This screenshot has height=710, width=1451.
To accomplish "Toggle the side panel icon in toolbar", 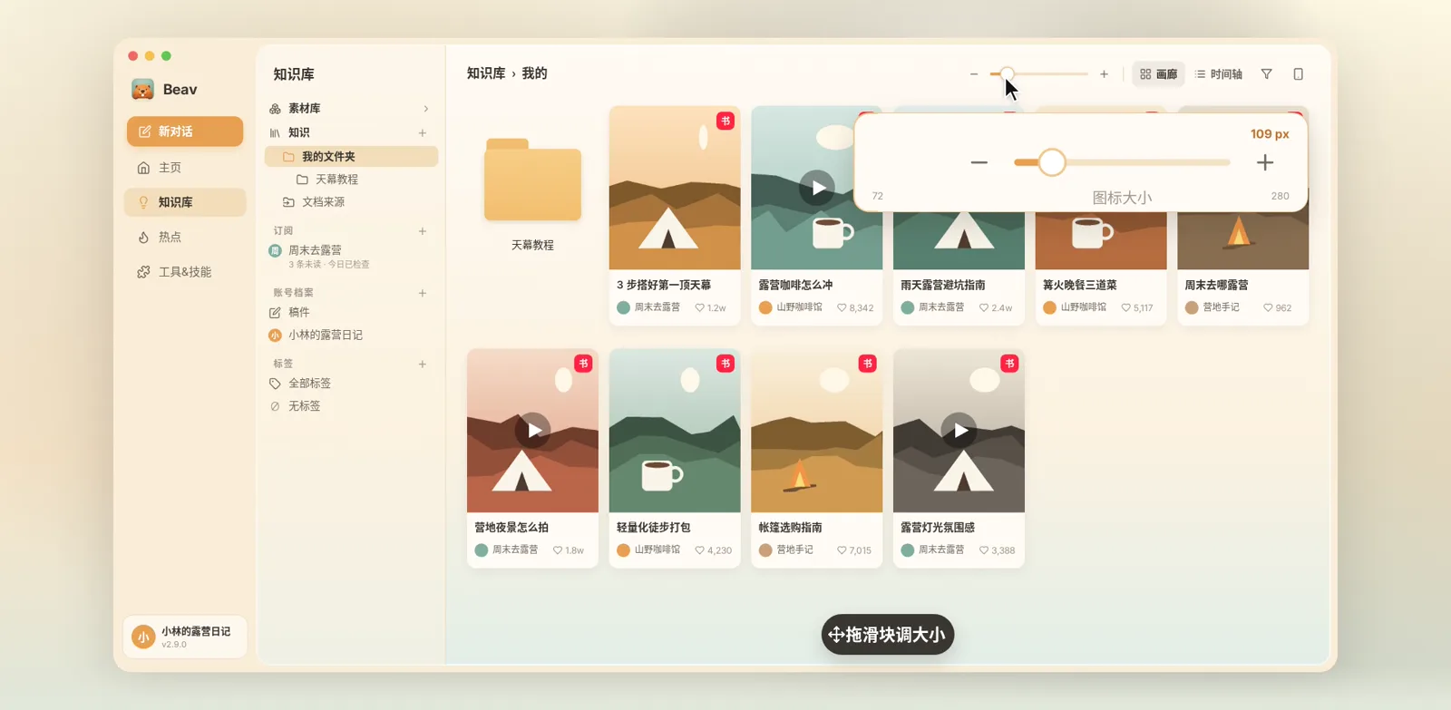I will click(x=1298, y=74).
